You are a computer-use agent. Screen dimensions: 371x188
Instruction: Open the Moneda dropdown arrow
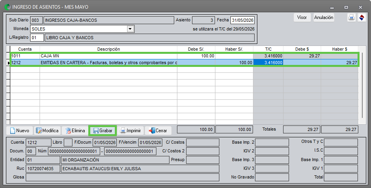pos(130,29)
